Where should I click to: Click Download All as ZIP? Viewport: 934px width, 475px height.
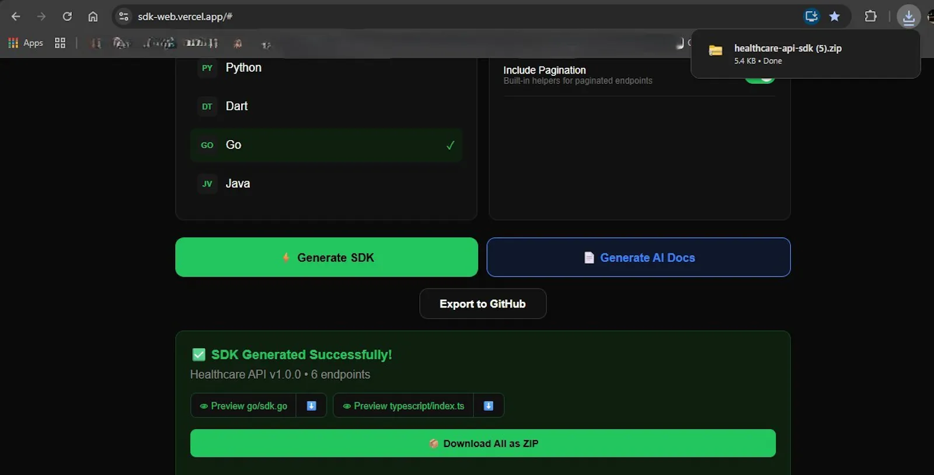pos(483,443)
